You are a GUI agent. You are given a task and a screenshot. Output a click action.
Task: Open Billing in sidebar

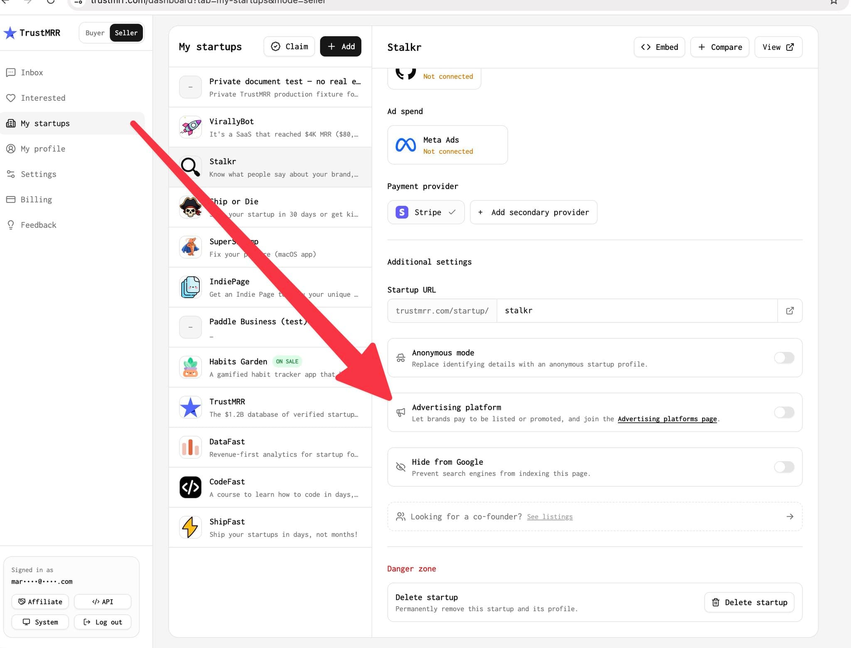pyautogui.click(x=72, y=200)
